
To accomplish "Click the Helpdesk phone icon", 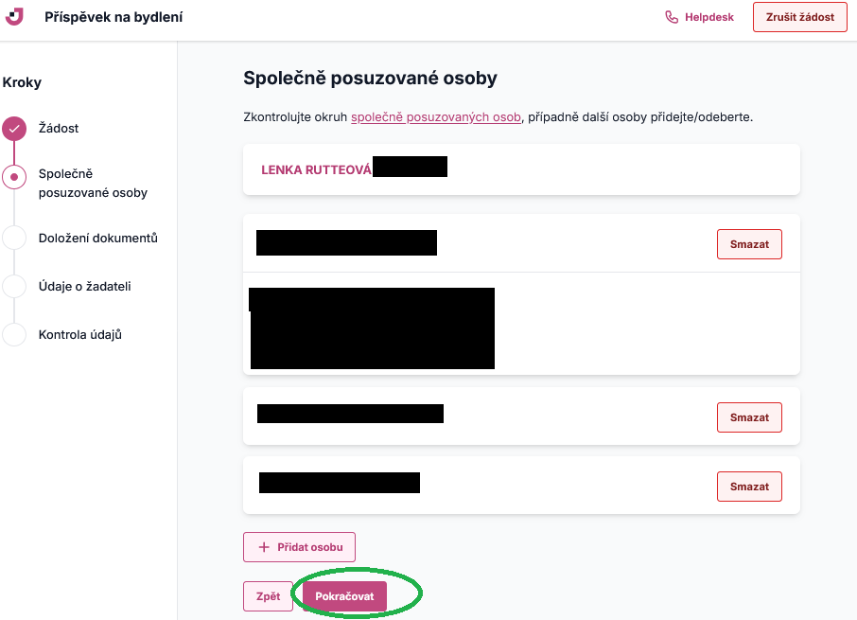I will pos(672,17).
